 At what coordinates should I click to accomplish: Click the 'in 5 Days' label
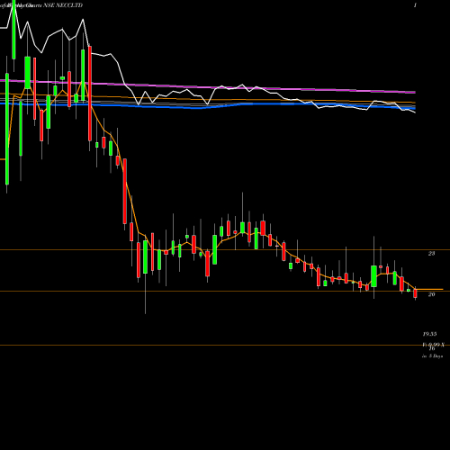[x=432, y=356]
